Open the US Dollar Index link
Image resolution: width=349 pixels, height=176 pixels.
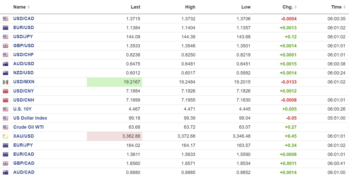point(30,118)
